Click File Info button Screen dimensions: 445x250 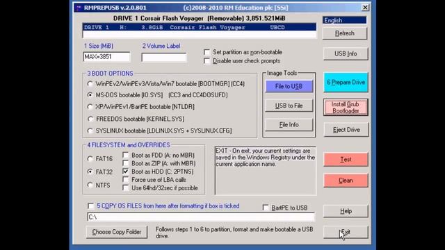point(289,125)
